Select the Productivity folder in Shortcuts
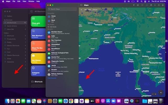 15,39
